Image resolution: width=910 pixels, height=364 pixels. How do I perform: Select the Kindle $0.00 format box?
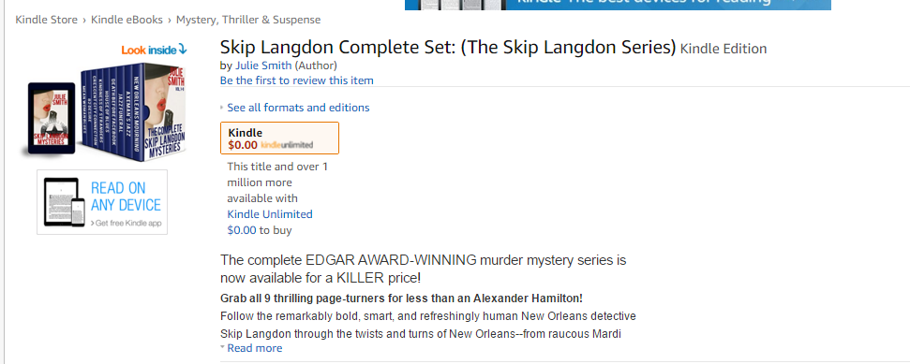click(279, 138)
